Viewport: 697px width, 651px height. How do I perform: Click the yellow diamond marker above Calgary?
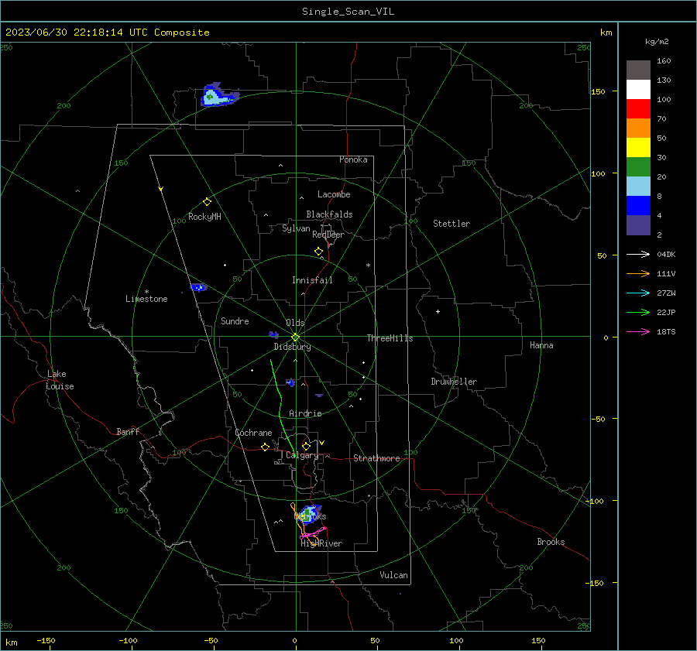(306, 446)
